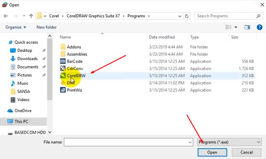
Task: Select the CdrConv application icon
Action: point(63,68)
